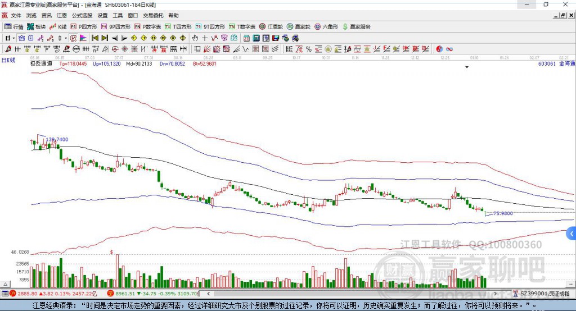Open the P四方形 Gann square tool
The image size is (576, 311).
click(84, 27)
